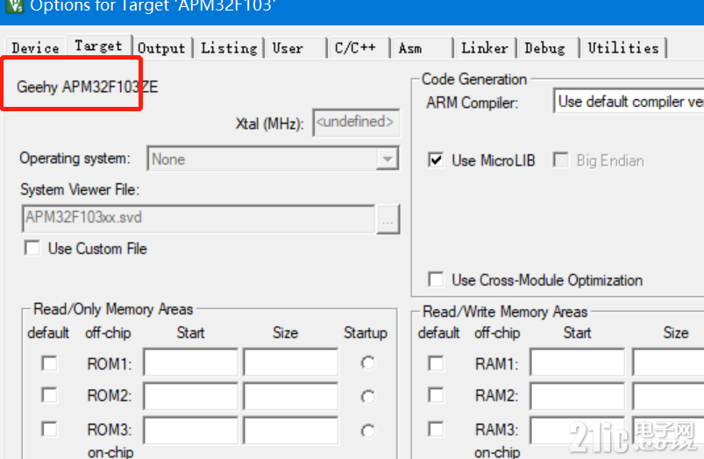The width and height of the screenshot is (704, 459).
Task: Open the Listing tab
Action: click(229, 47)
